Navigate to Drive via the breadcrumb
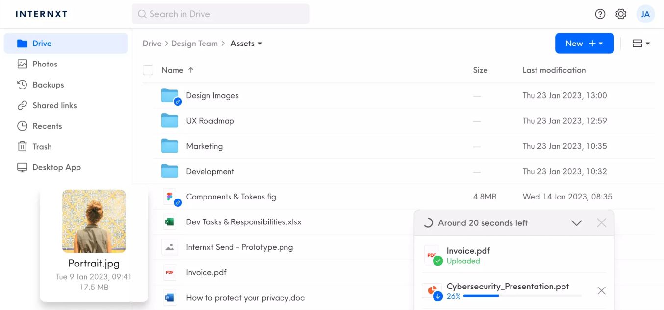 click(152, 43)
